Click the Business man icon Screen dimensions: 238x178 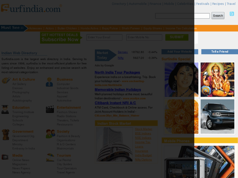[x=49, y=82]
